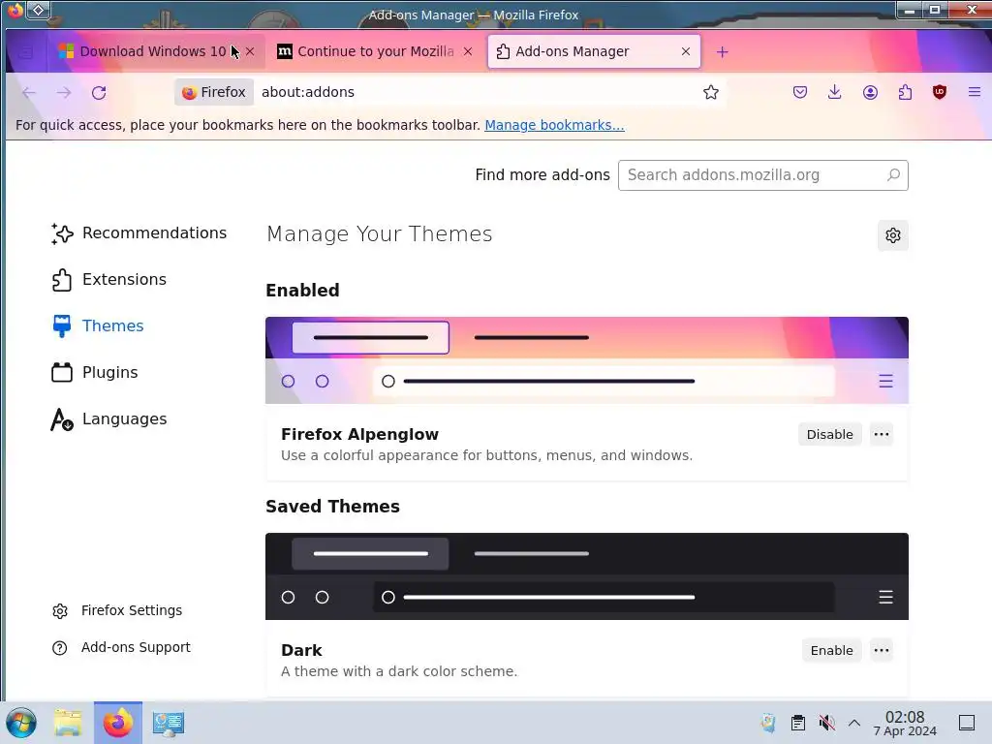The width and height of the screenshot is (992, 744).
Task: Open the Downloads panel
Action: pyautogui.click(x=834, y=92)
